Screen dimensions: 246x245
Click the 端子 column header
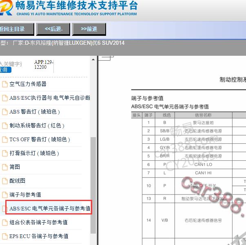pyautogui.click(x=148, y=115)
